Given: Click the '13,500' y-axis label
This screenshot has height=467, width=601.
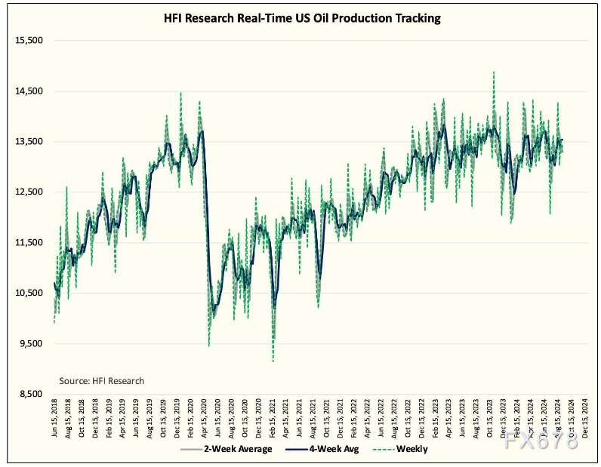Looking at the screenshot, I should click(29, 141).
